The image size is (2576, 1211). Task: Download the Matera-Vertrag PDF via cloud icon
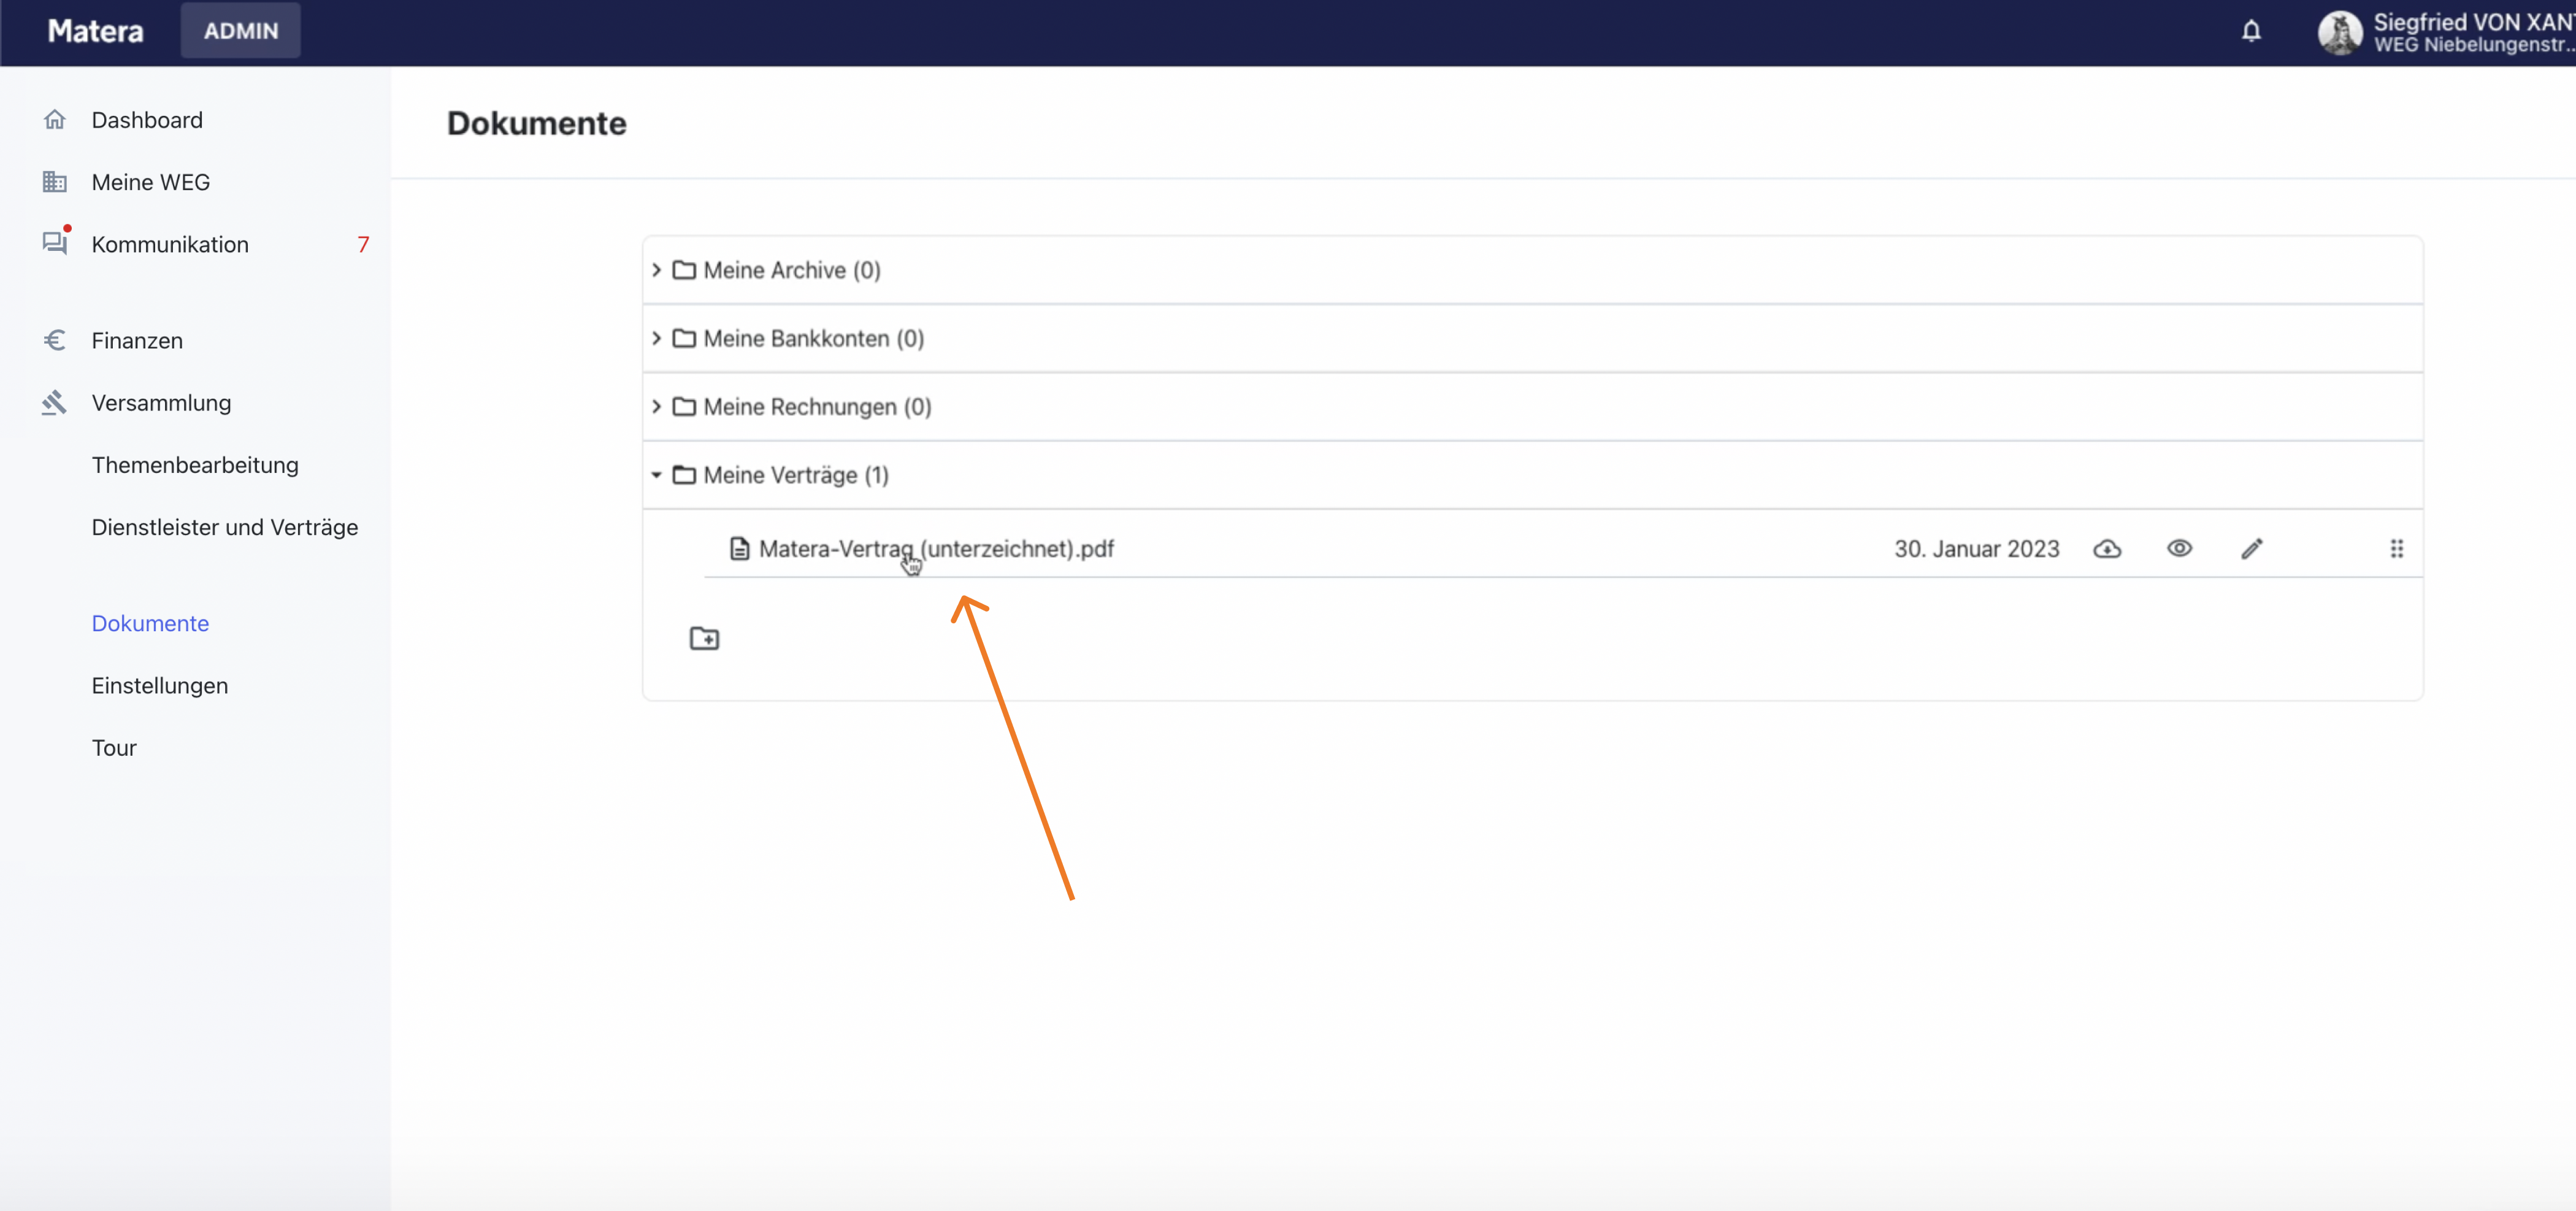(2106, 549)
